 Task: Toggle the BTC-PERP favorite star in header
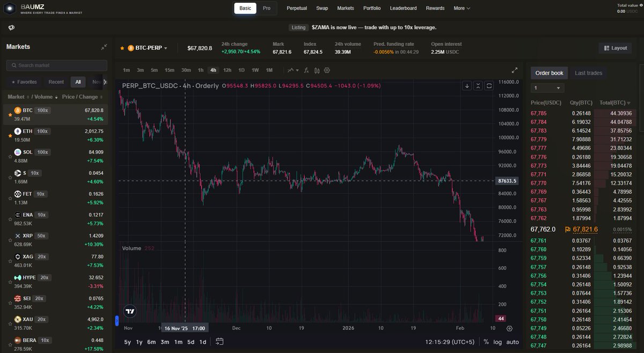pos(122,48)
